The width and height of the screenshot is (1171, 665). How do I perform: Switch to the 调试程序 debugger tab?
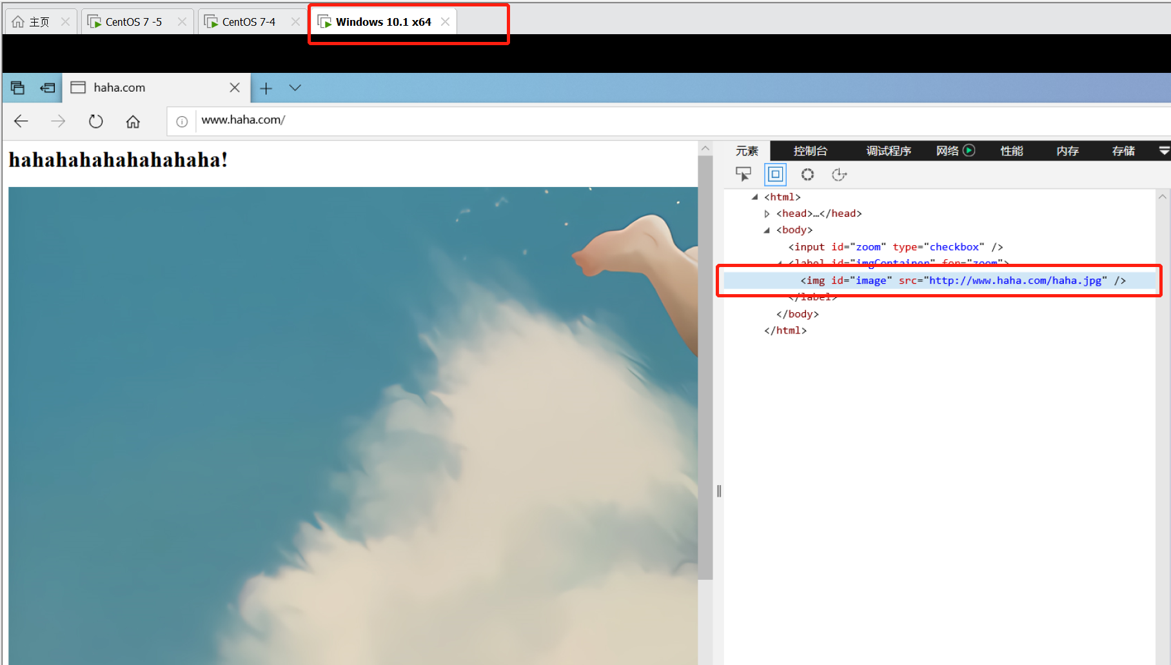(888, 151)
